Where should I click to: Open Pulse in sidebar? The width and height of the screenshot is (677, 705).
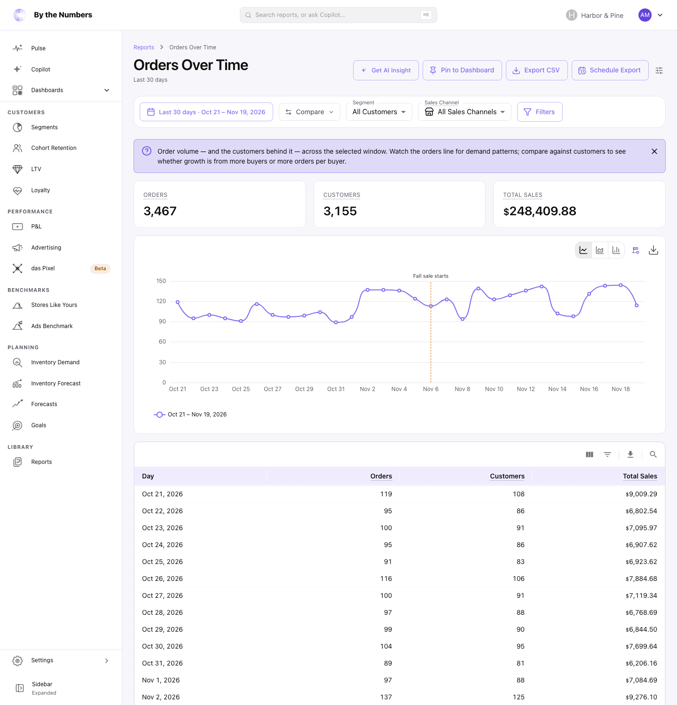pyautogui.click(x=61, y=48)
